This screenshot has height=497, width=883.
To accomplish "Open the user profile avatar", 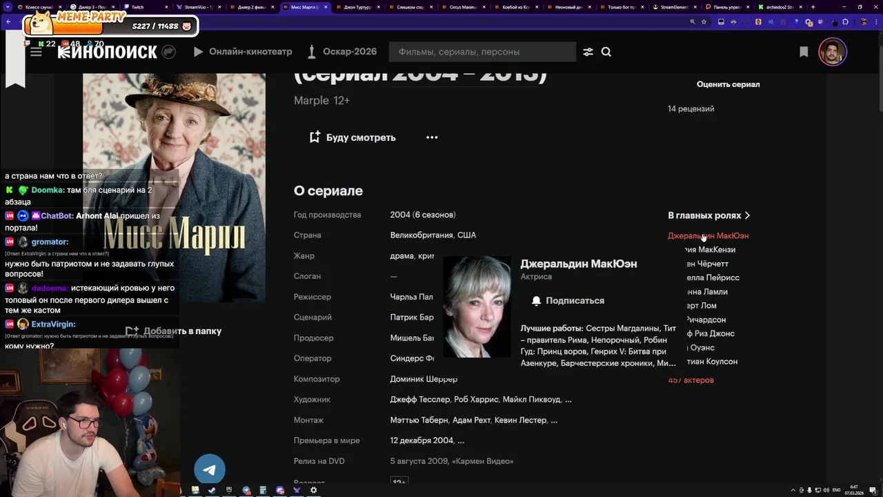I will (833, 52).
